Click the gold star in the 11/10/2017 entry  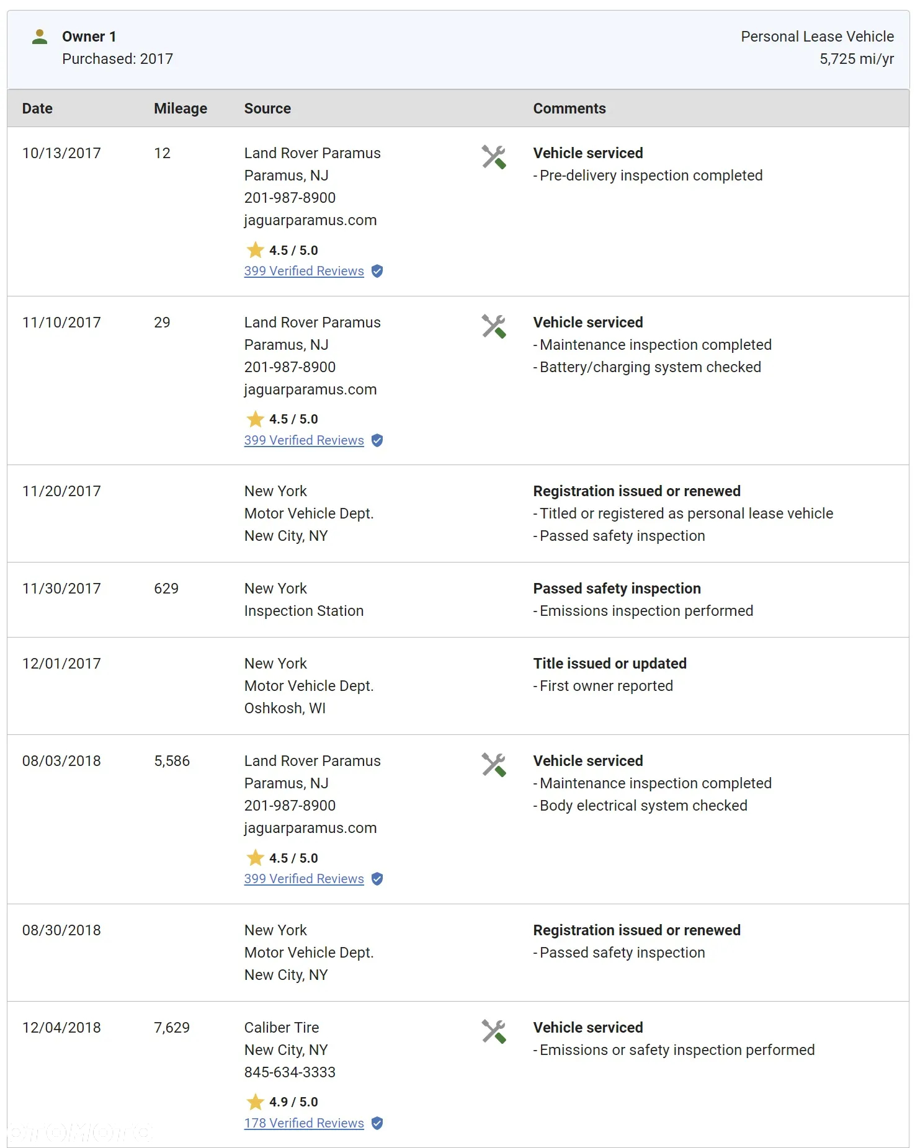[x=255, y=419]
